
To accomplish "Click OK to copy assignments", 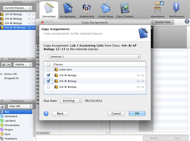I will [137, 113].
